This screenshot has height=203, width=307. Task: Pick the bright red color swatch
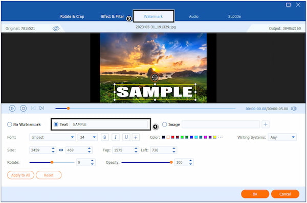(x=173, y=137)
